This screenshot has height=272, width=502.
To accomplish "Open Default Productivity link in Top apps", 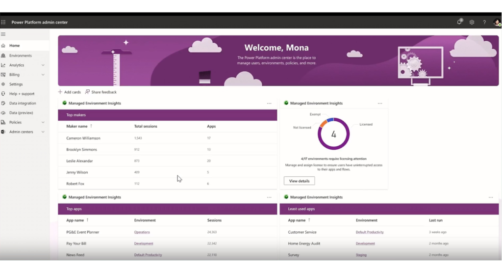I will coord(148,255).
